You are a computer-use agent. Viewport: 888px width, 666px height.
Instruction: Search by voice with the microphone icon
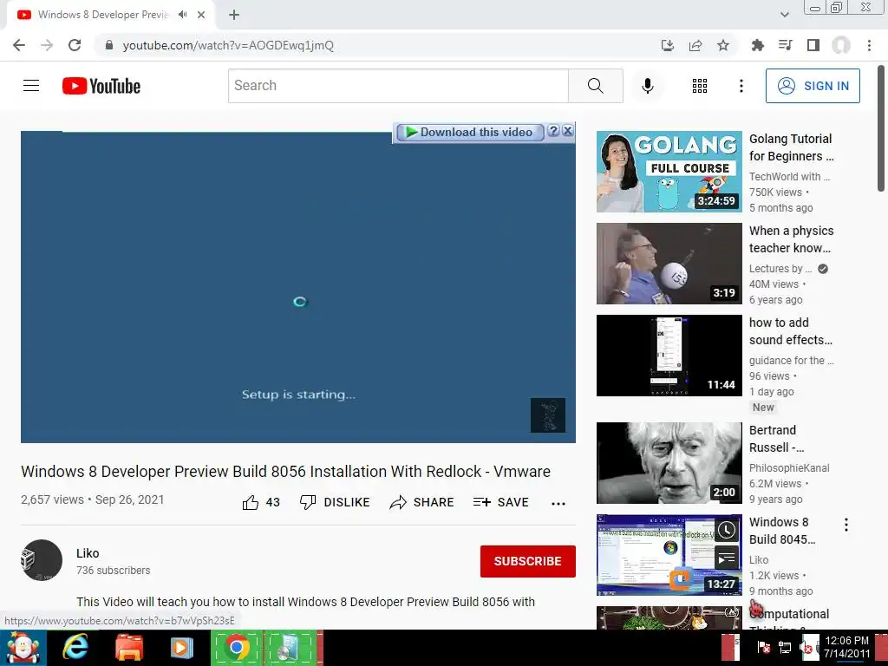pyautogui.click(x=648, y=86)
